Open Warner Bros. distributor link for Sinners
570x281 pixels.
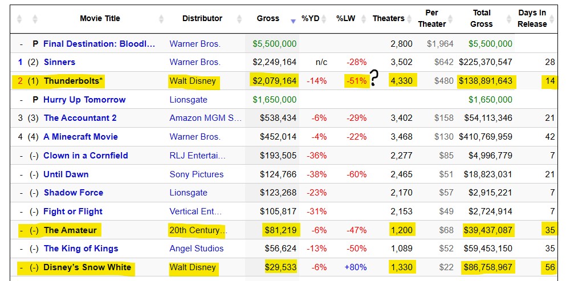(x=195, y=62)
